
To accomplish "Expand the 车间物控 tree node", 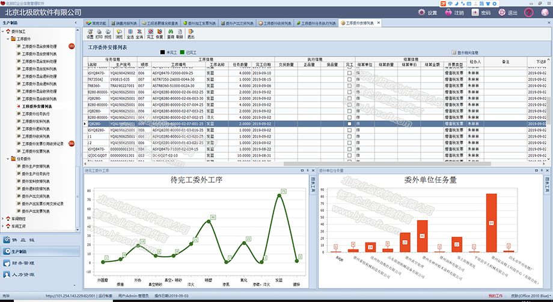I will (x=3, y=219).
